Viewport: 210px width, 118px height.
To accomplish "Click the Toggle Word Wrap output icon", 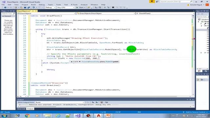I will coord(106,102).
